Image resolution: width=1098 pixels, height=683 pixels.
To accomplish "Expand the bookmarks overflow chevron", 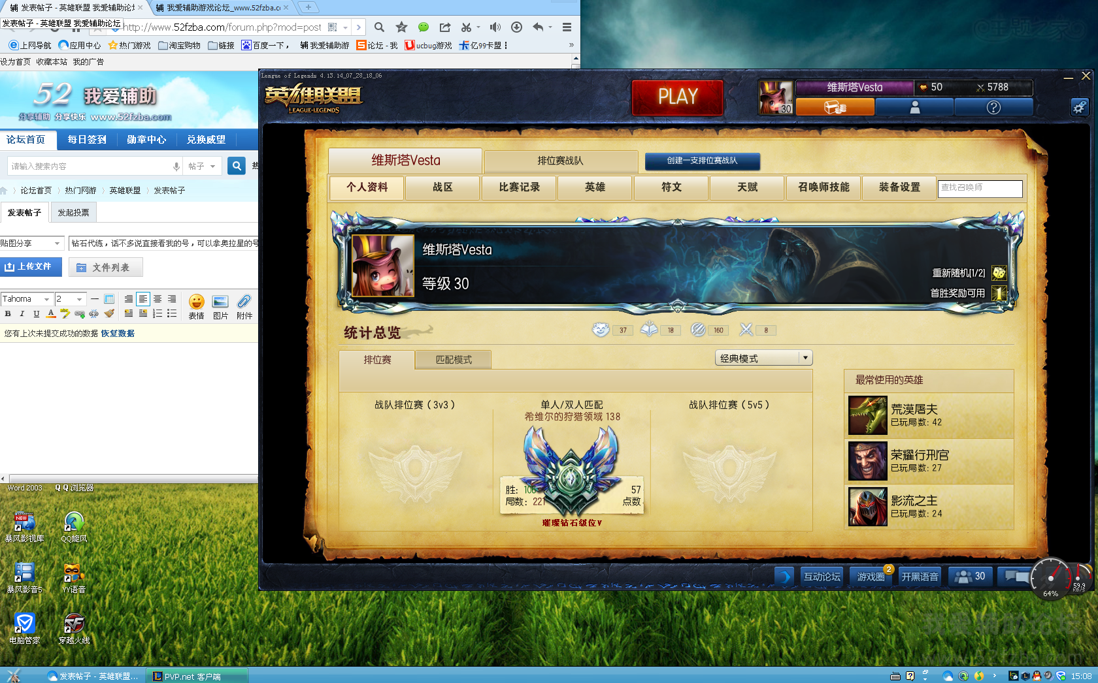I will click(571, 46).
